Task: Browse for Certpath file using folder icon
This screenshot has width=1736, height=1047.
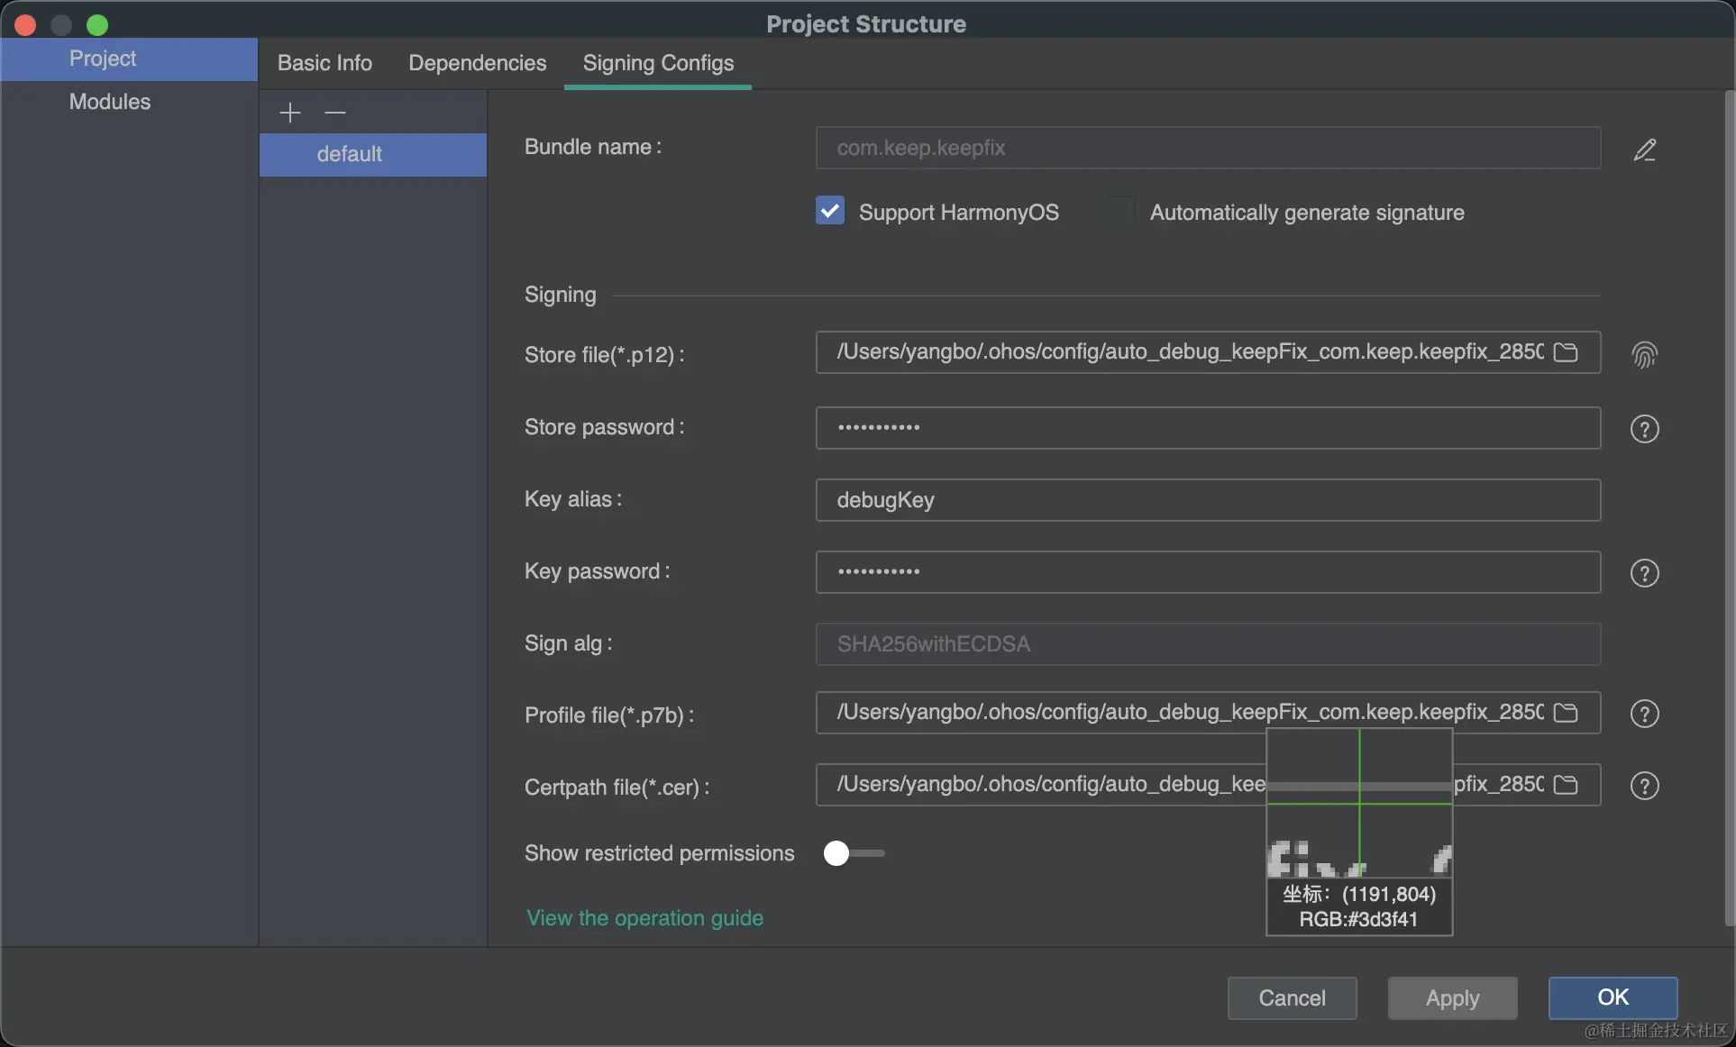Action: 1567,785
